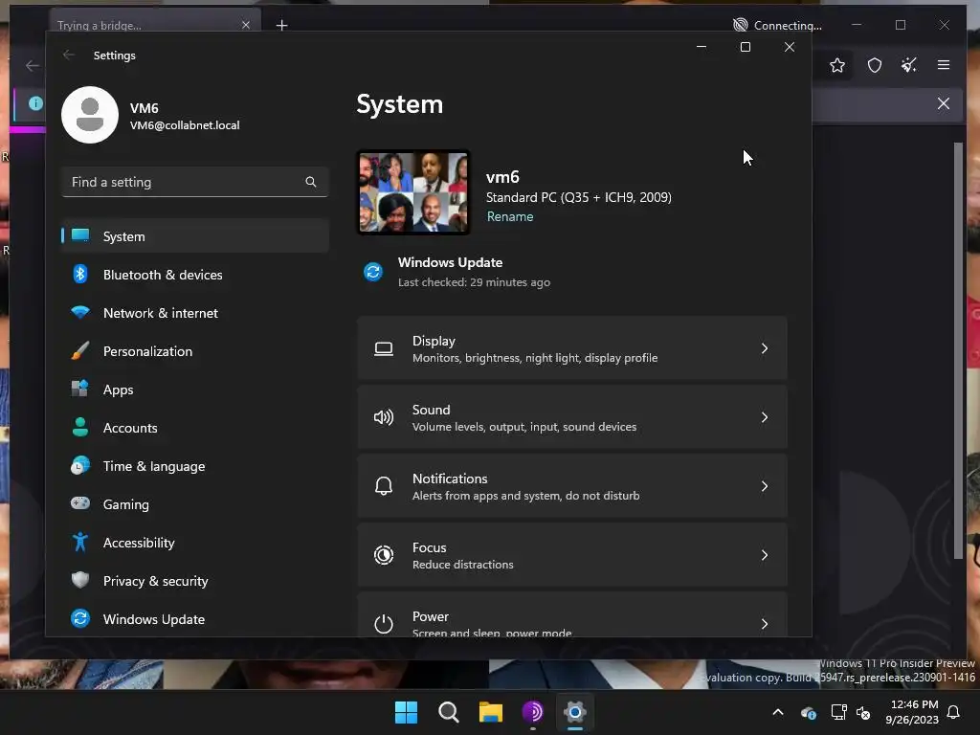Click the Connecting status indicator
The height and width of the screenshot is (735, 980).
777,25
